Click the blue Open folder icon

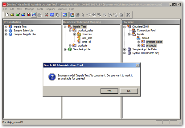pyautogui.click(x=23, y=15)
